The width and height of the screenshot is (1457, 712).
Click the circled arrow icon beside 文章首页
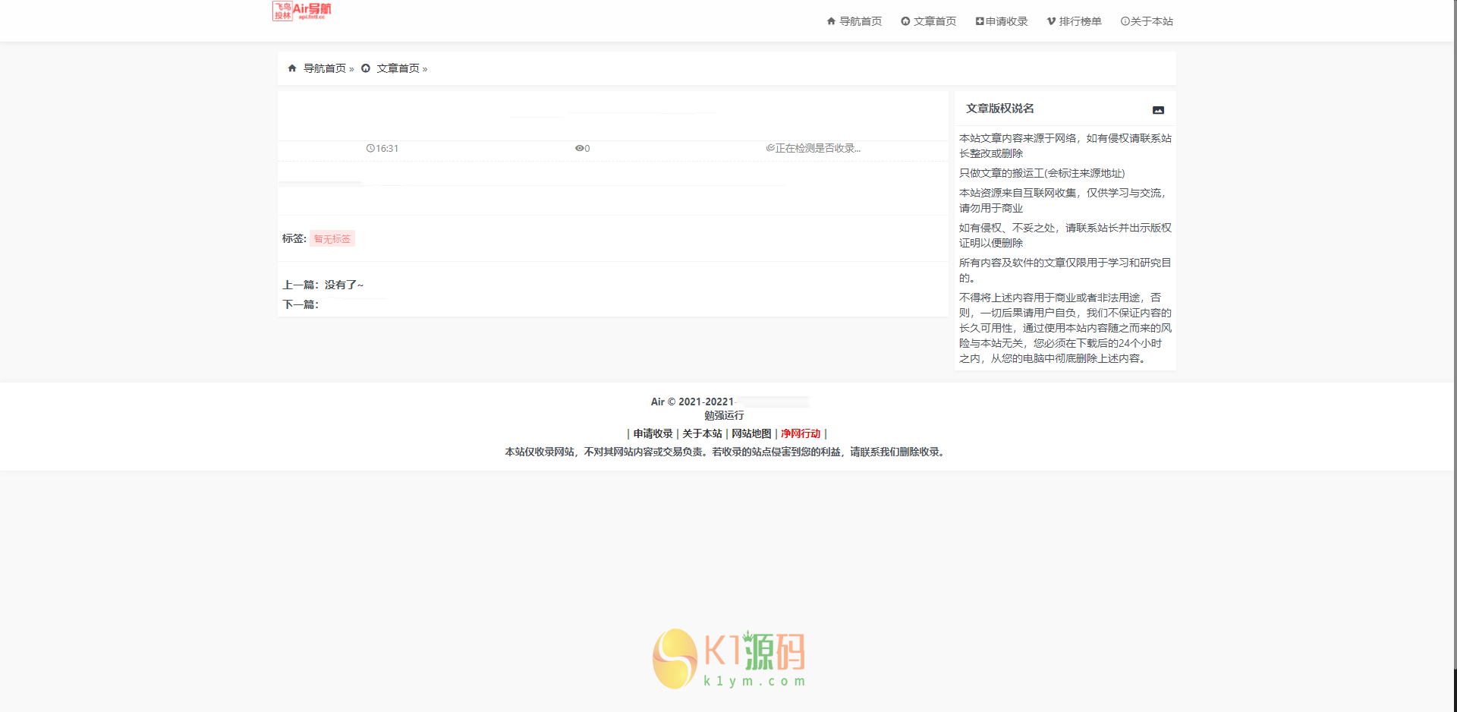tap(367, 68)
